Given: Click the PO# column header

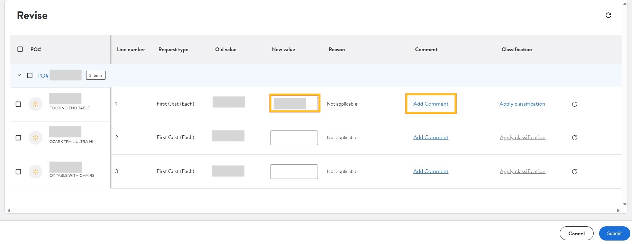Looking at the screenshot, I should [36, 49].
